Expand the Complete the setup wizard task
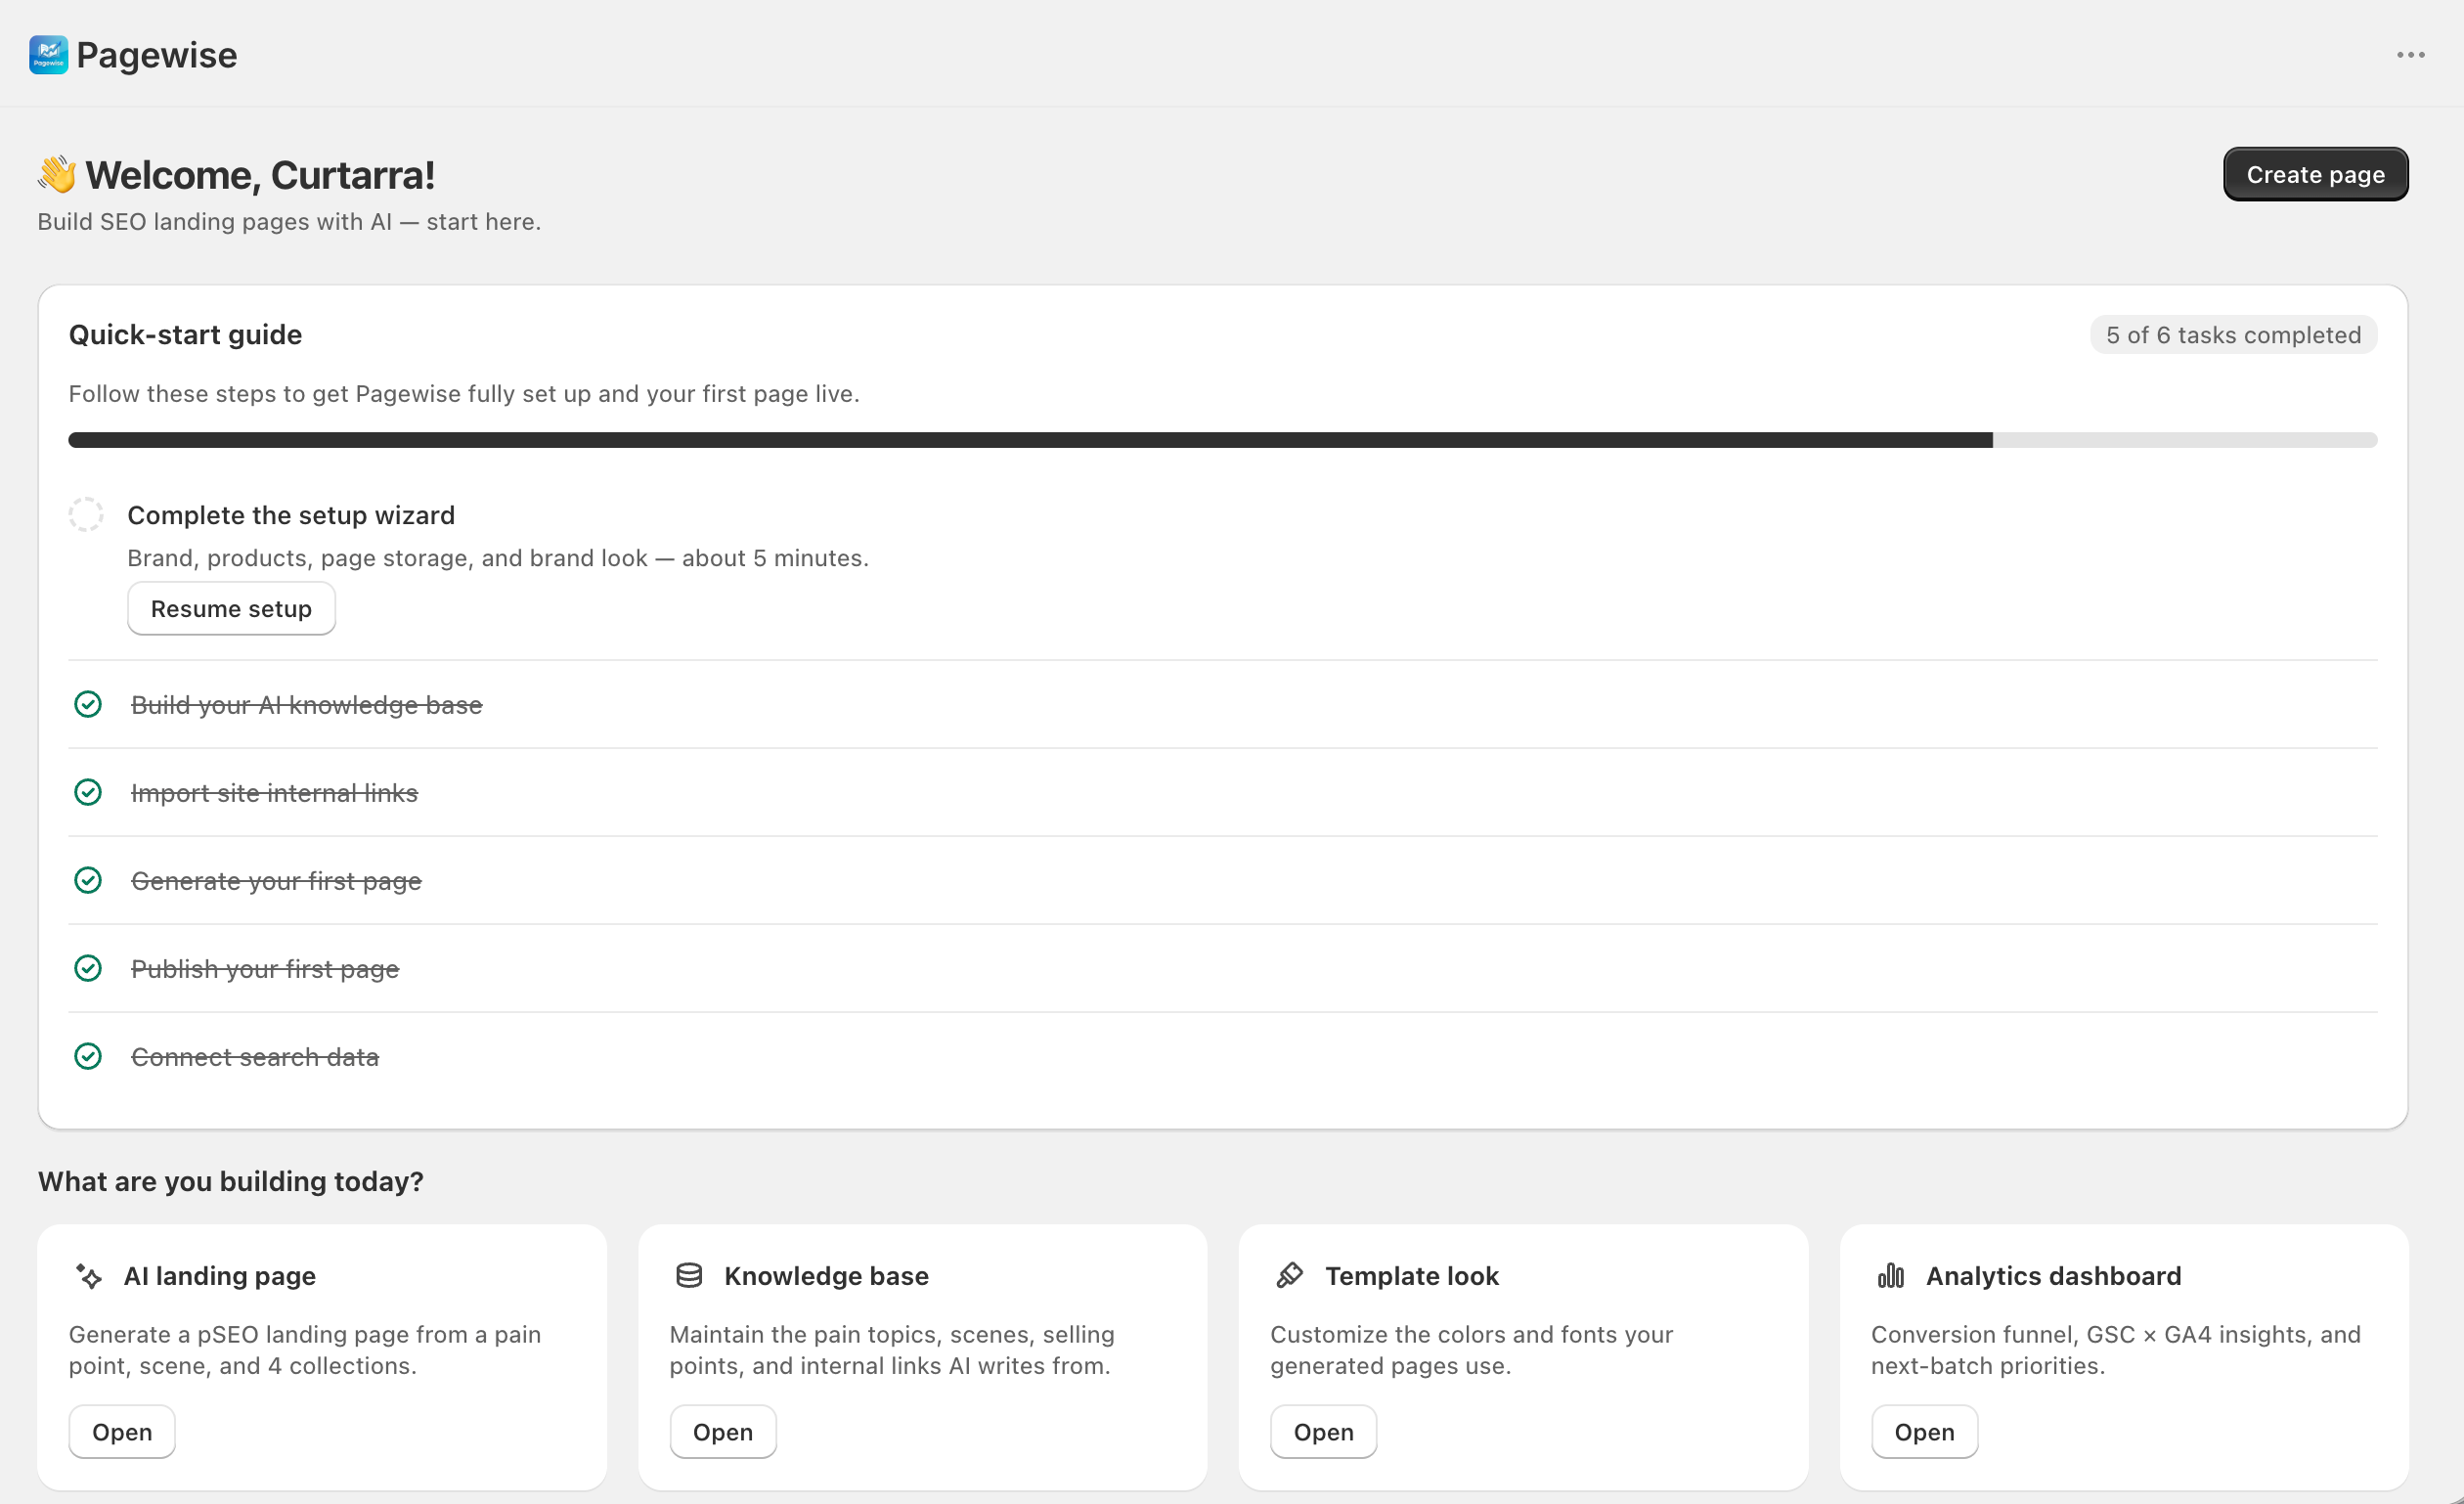 click(x=291, y=515)
